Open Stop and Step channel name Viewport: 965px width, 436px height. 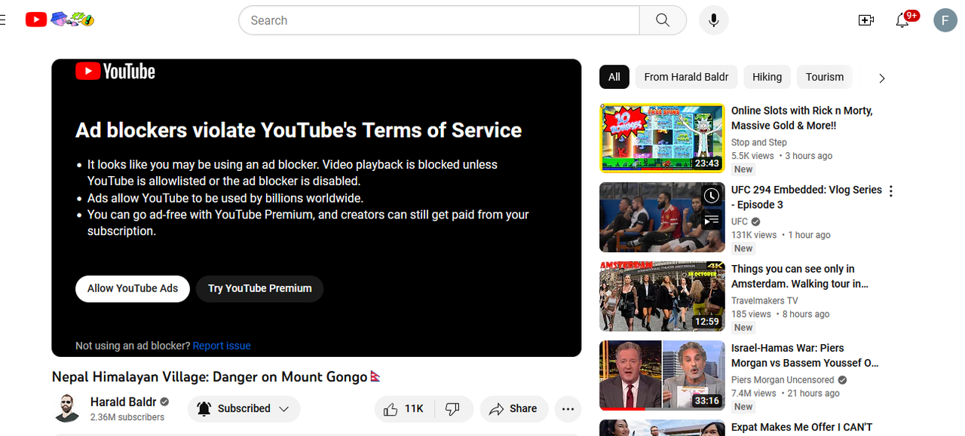(x=759, y=142)
